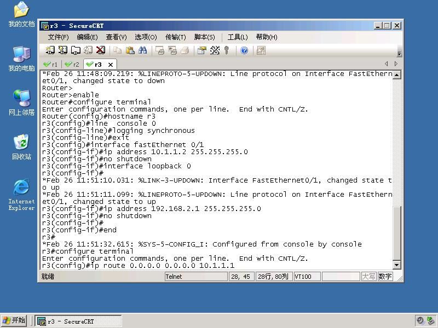Screen dimensions: 438x328
Task: Open the 传输(T) menu
Action: tap(175, 37)
